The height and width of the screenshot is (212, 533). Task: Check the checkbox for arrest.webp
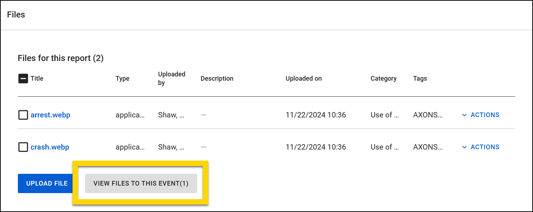point(23,115)
